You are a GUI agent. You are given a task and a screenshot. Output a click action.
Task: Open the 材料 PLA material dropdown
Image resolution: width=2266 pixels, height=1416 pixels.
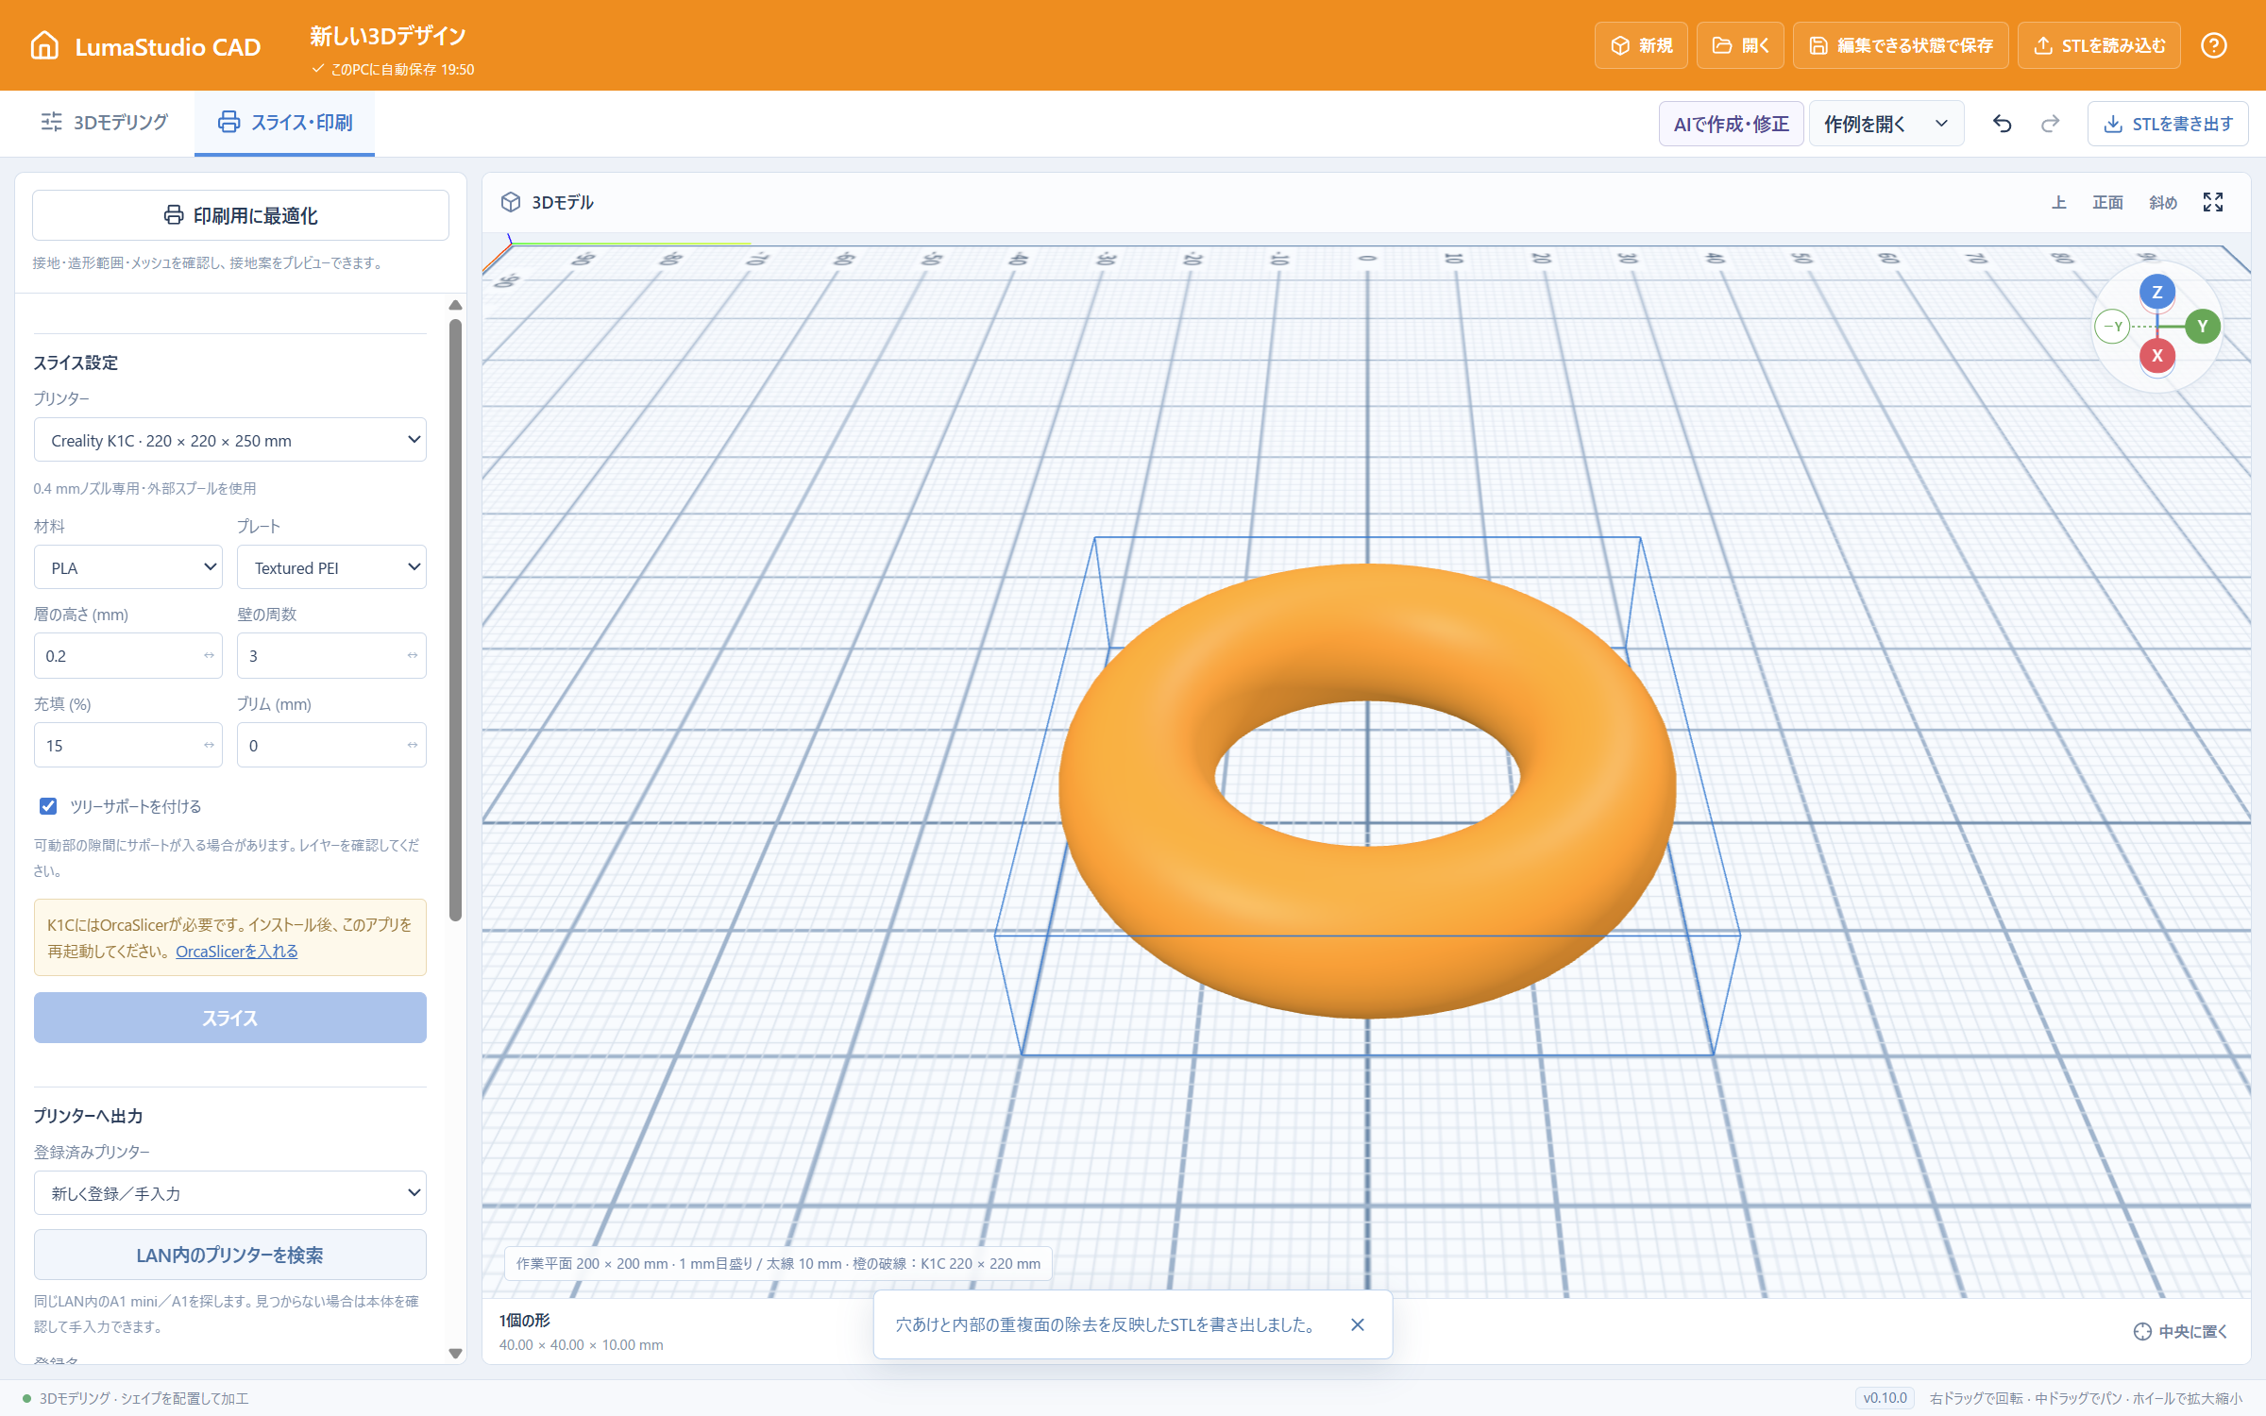pos(128,567)
